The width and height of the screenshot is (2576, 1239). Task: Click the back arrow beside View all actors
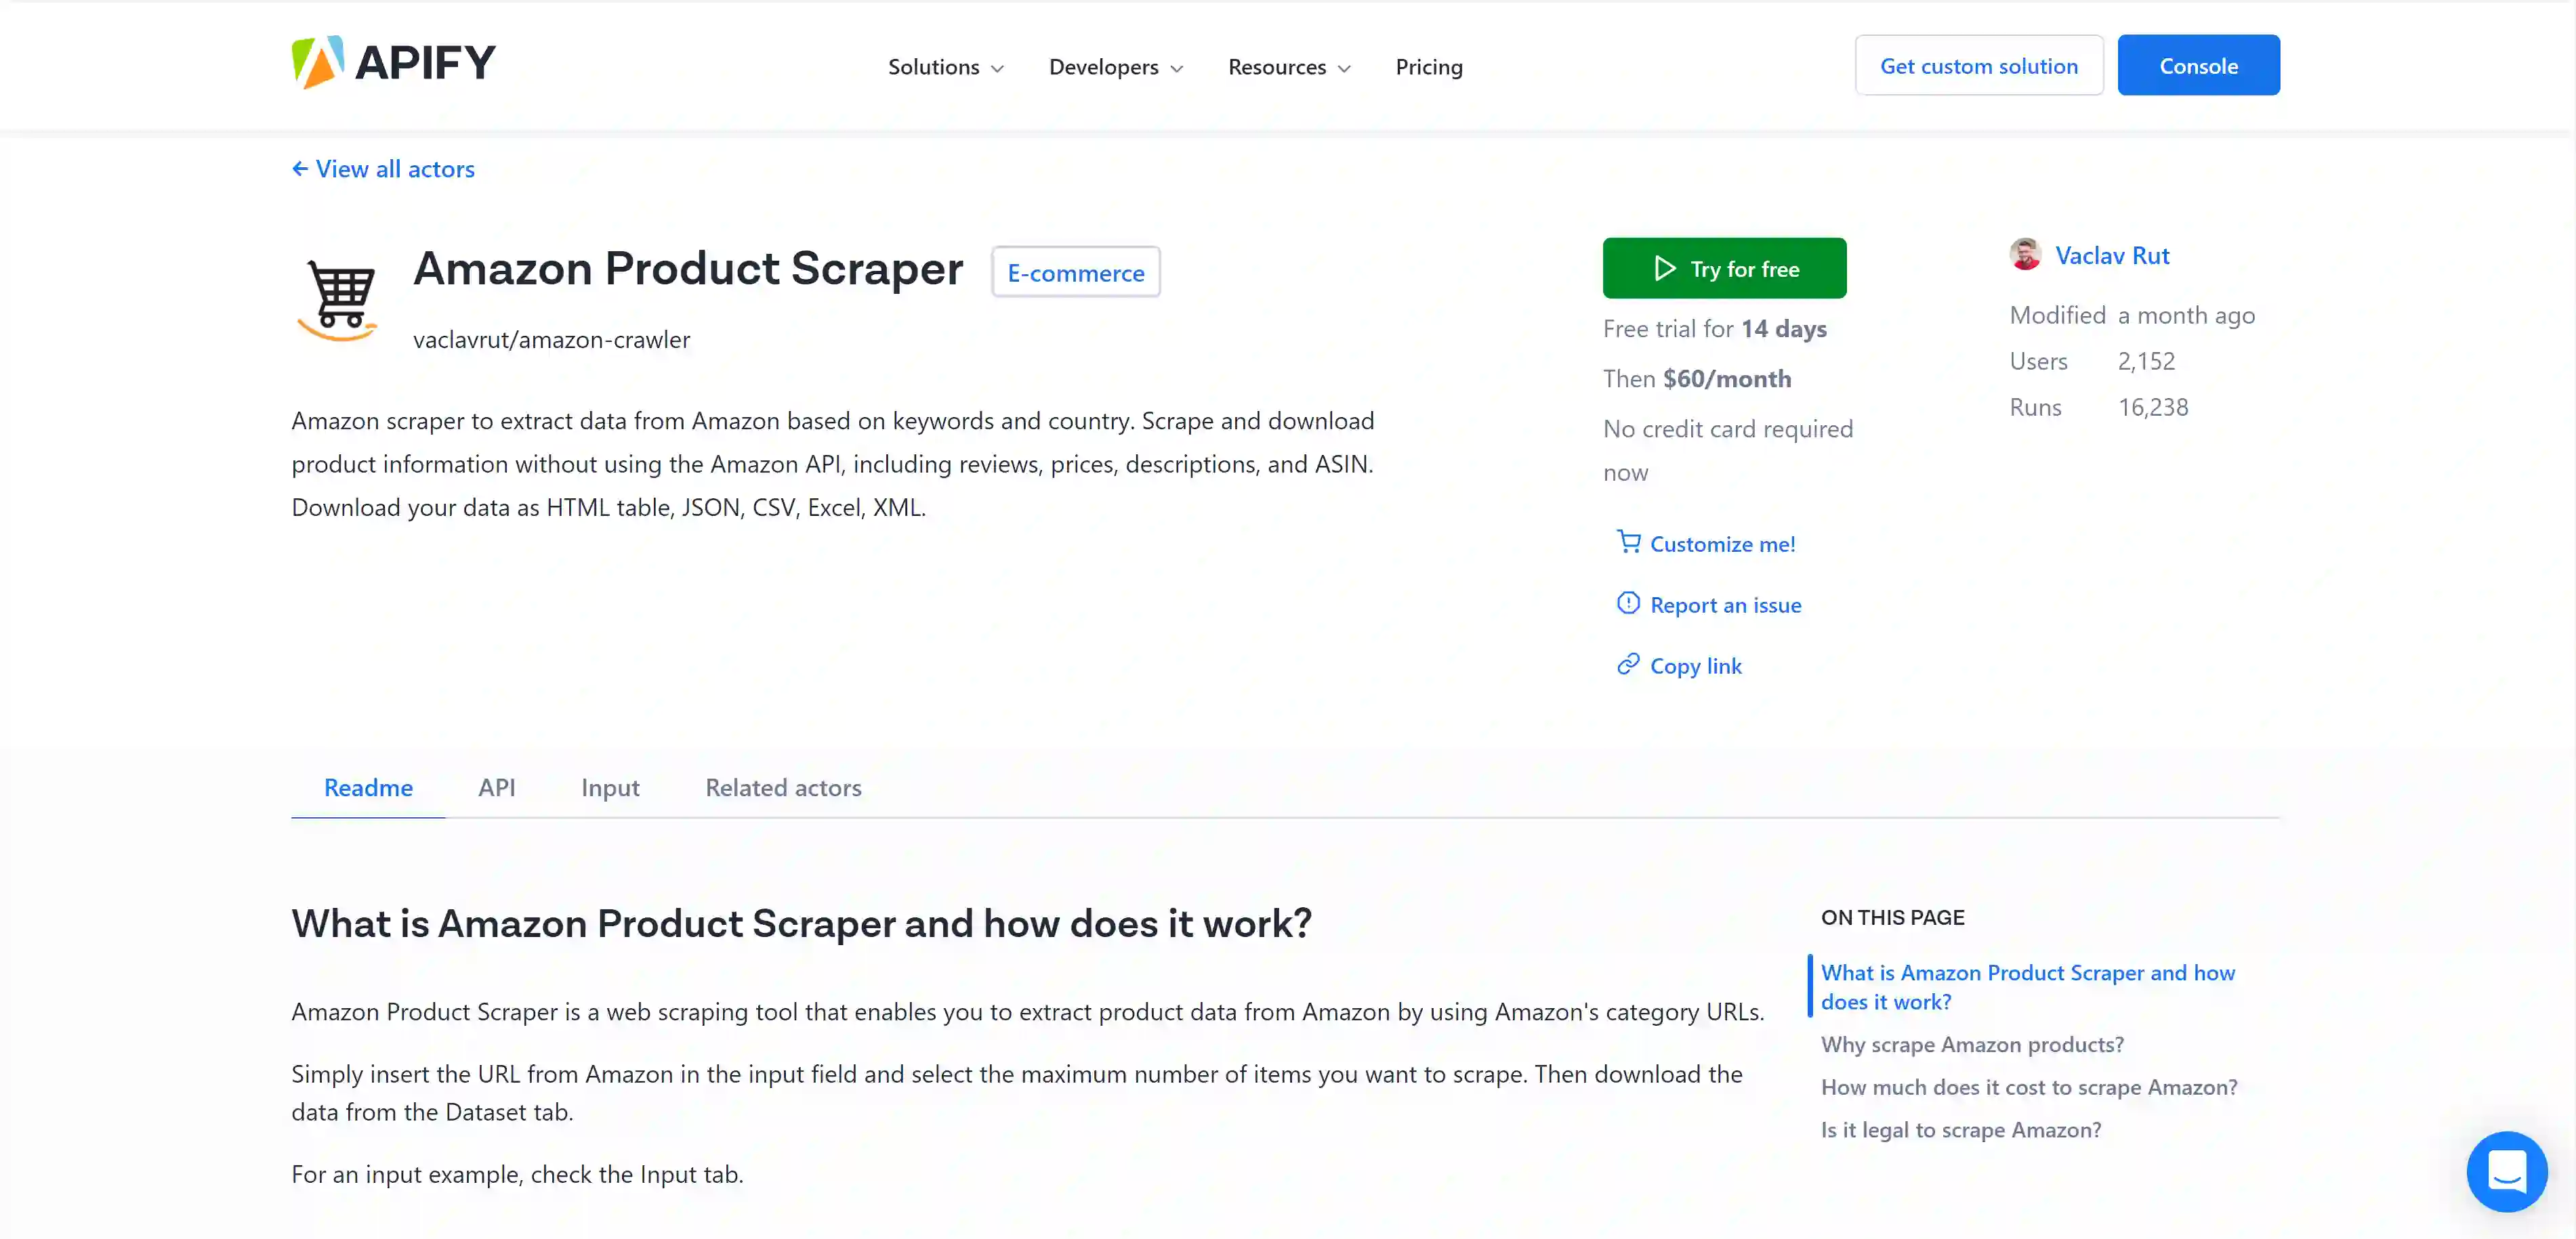pyautogui.click(x=300, y=169)
